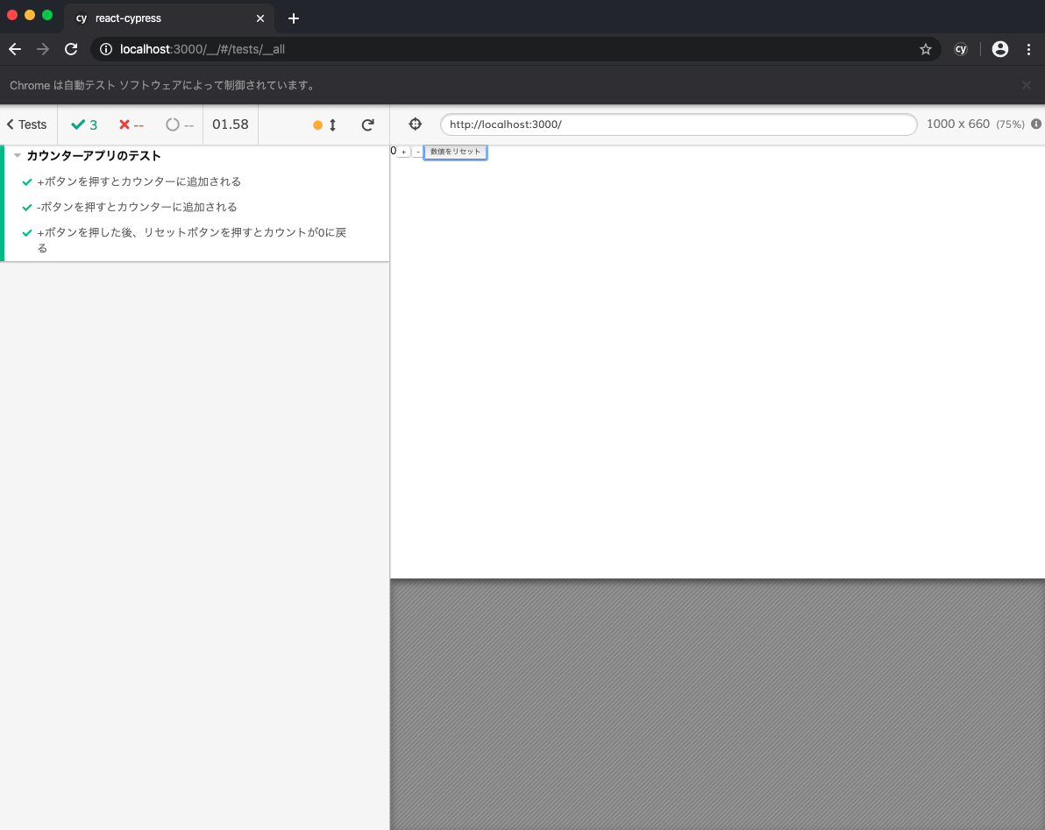This screenshot has width=1045, height=830.
Task: Open the Chrome profile avatar
Action: coord(999,50)
